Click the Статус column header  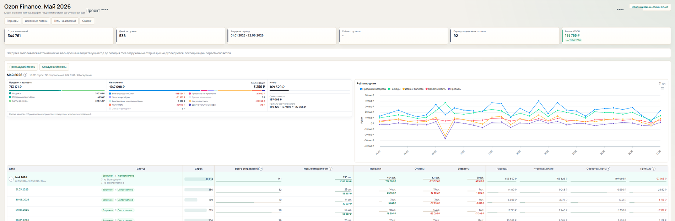pos(141,169)
